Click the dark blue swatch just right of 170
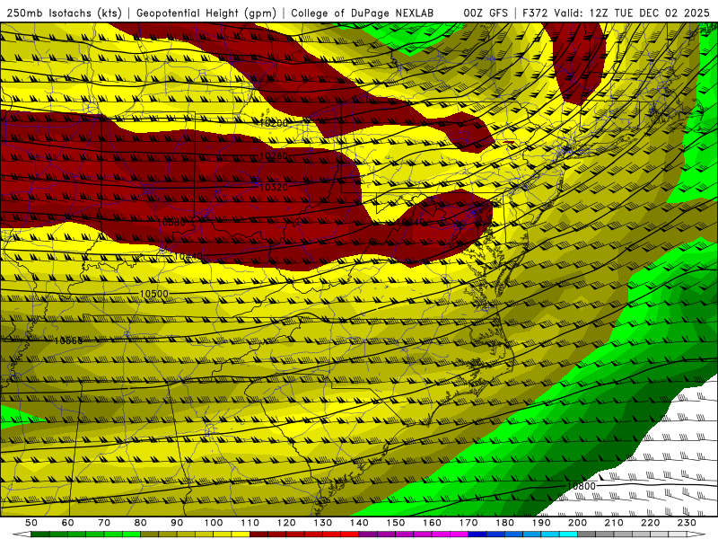 pos(477,535)
